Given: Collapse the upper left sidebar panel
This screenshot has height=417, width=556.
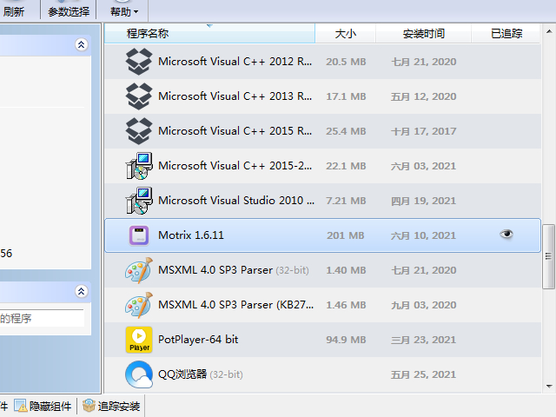Looking at the screenshot, I should (x=81, y=44).
